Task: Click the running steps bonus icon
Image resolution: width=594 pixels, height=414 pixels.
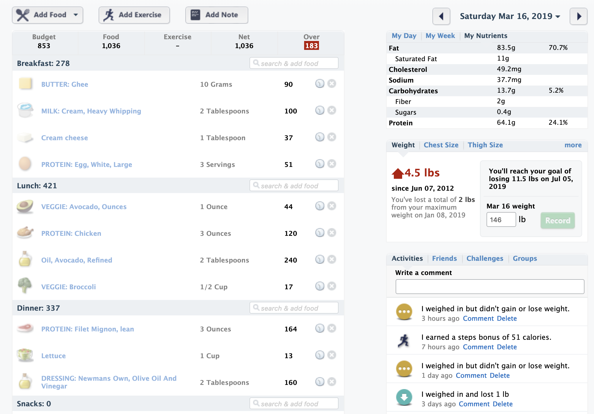Action: (x=404, y=341)
